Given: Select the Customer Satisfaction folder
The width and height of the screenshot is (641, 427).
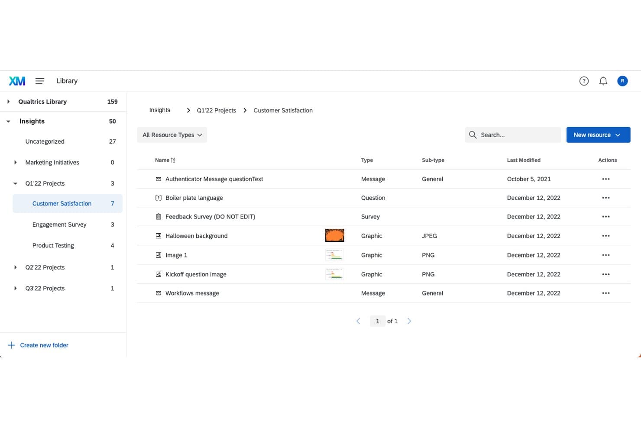Looking at the screenshot, I should click(x=68, y=203).
